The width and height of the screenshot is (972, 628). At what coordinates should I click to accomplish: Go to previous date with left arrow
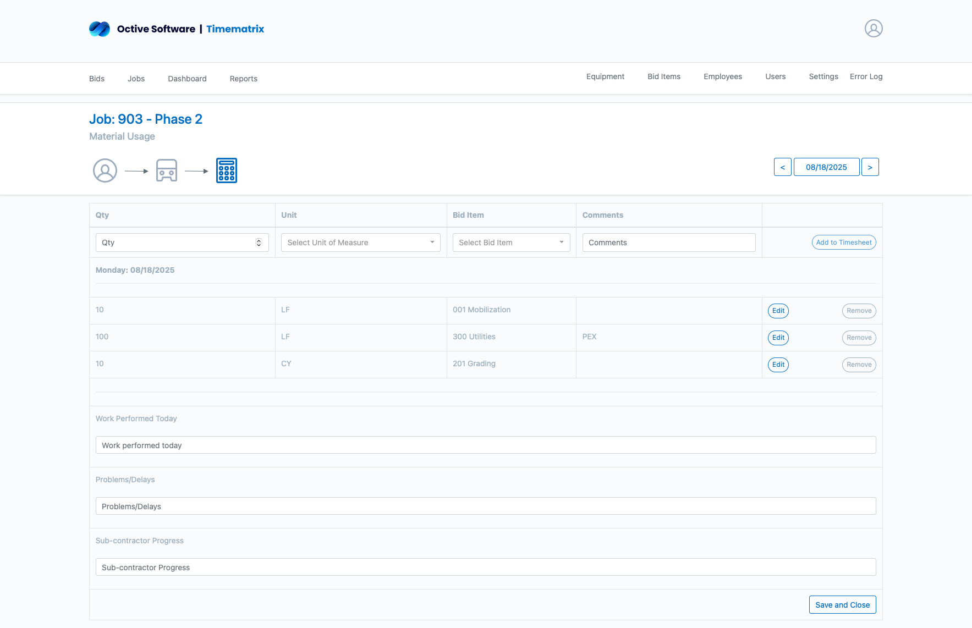(x=782, y=167)
